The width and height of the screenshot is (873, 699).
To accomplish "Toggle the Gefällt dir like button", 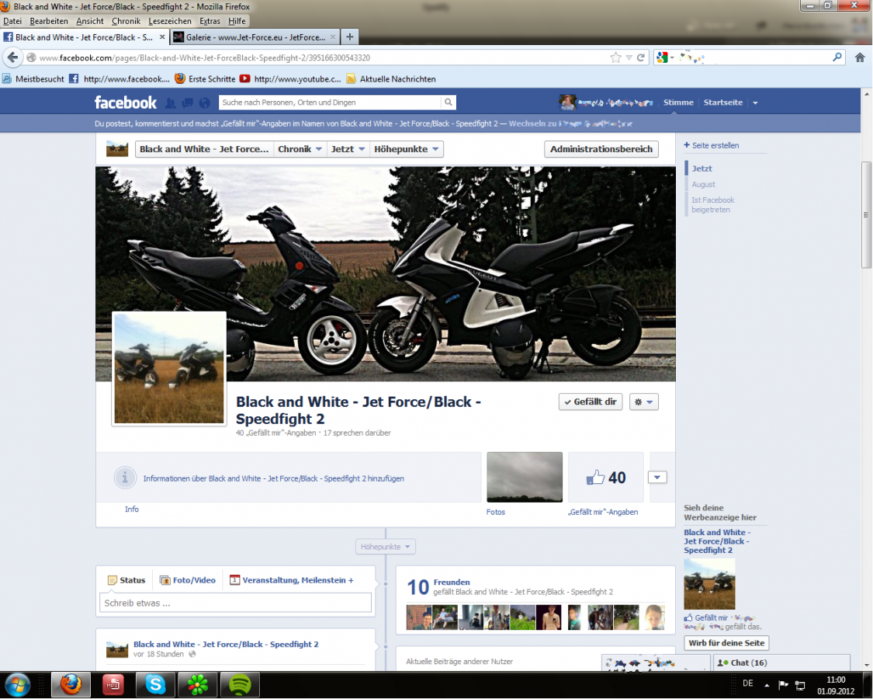I will pos(591,402).
